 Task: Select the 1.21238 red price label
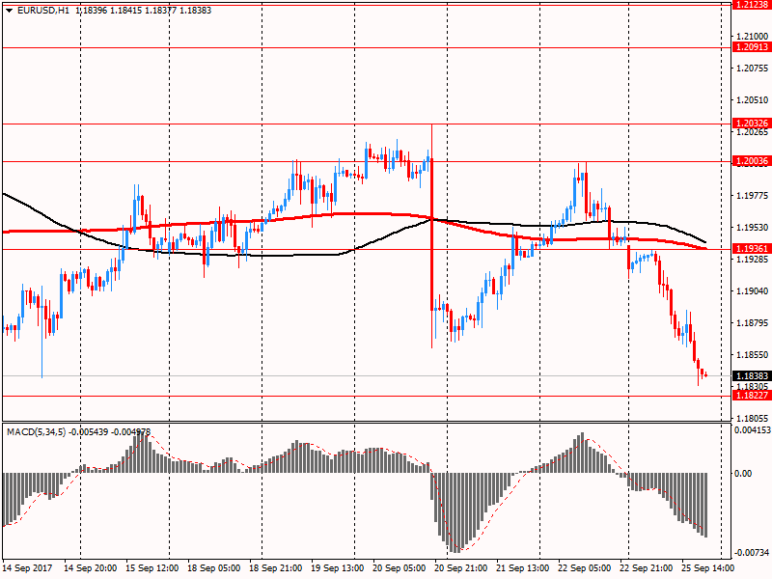(752, 5)
